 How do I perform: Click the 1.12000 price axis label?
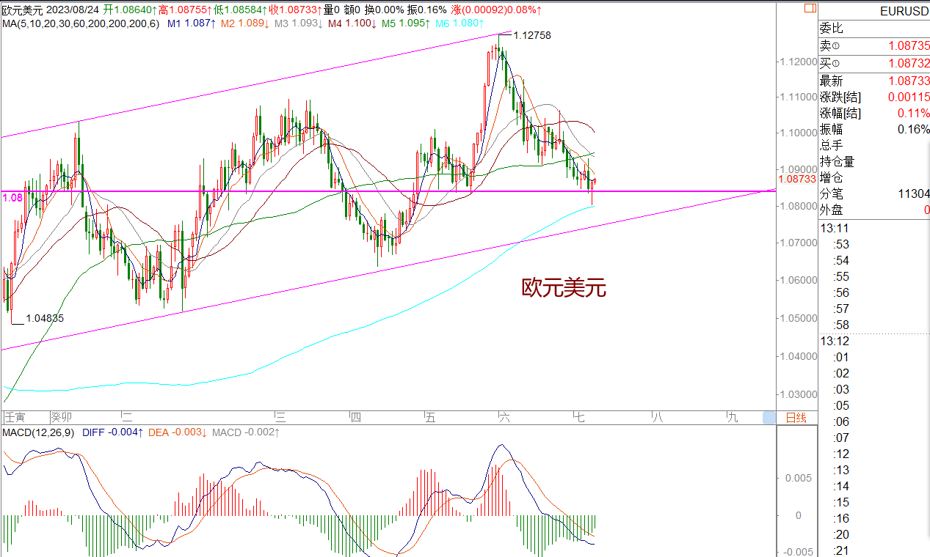799,62
